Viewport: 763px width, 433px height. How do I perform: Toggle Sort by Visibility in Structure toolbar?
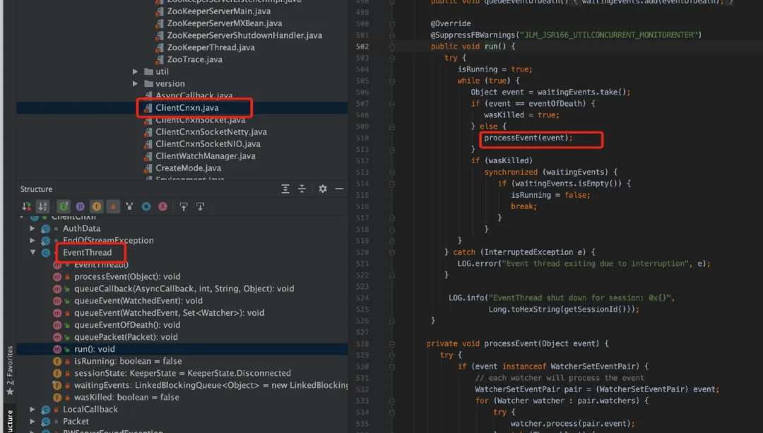26,207
